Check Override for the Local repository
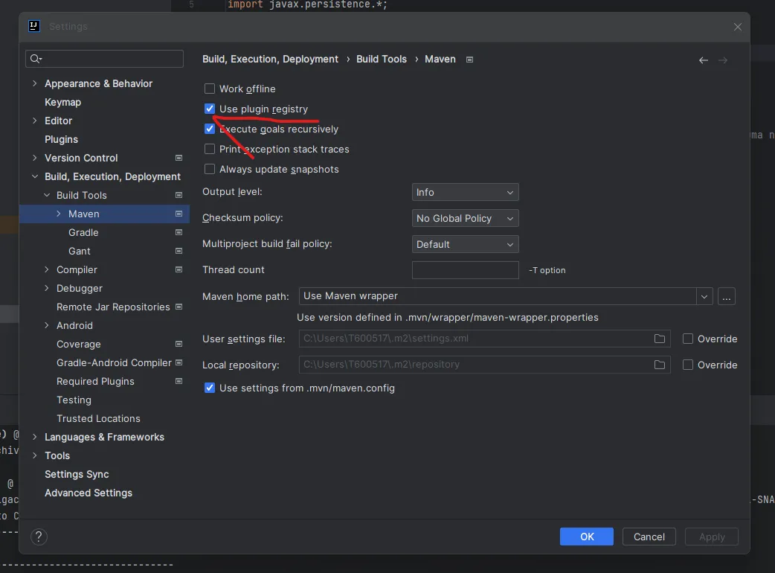This screenshot has width=775, height=573. (687, 365)
